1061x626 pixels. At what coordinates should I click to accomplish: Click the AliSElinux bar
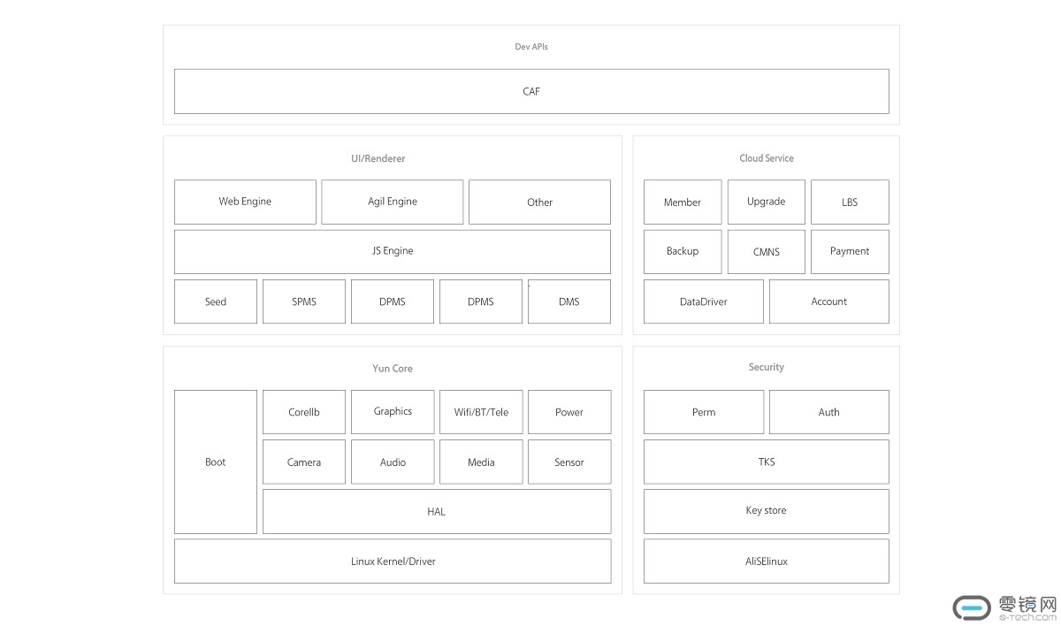767,561
